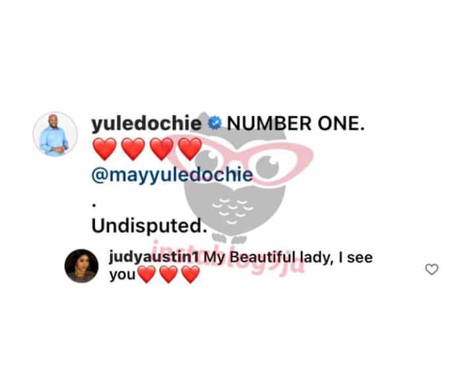Click the lone period line in caption

pyautogui.click(x=94, y=206)
